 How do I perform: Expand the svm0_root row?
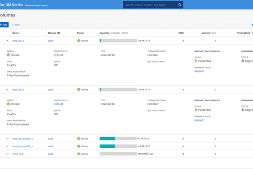[x=7, y=154]
